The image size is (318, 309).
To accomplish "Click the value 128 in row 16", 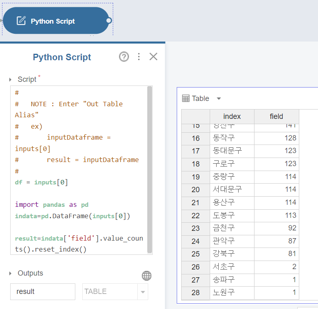I will 290,138.
